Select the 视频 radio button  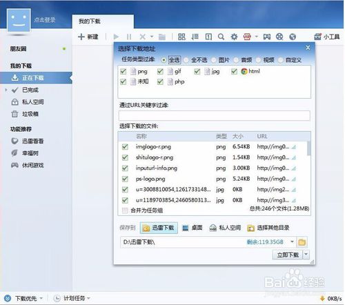coord(259,60)
